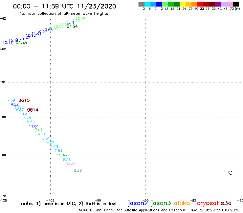Click the jason2 satellite label

coord(138,203)
